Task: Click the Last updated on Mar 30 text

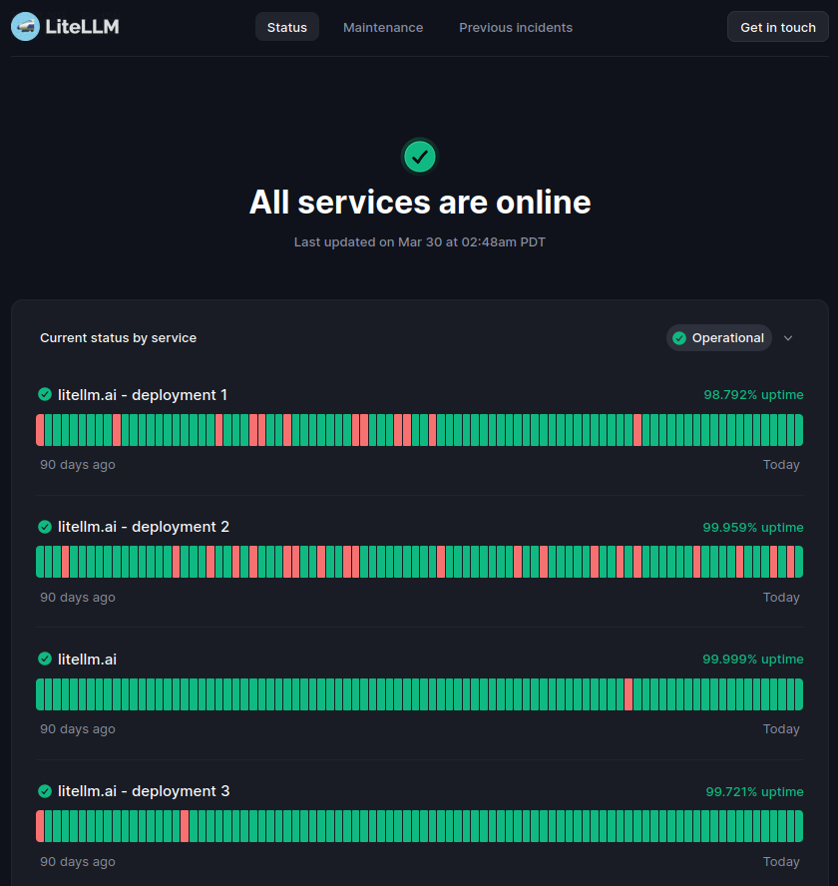Action: click(x=420, y=241)
